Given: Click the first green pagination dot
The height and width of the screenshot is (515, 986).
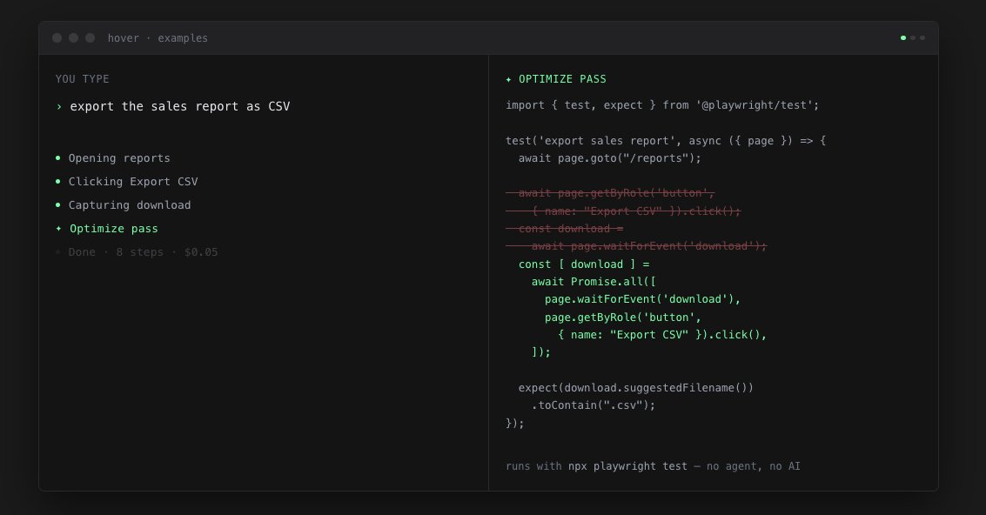Looking at the screenshot, I should click(903, 37).
